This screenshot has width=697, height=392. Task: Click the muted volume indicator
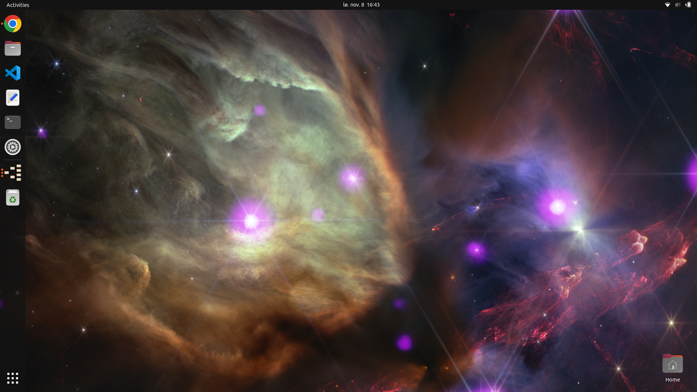(x=677, y=5)
